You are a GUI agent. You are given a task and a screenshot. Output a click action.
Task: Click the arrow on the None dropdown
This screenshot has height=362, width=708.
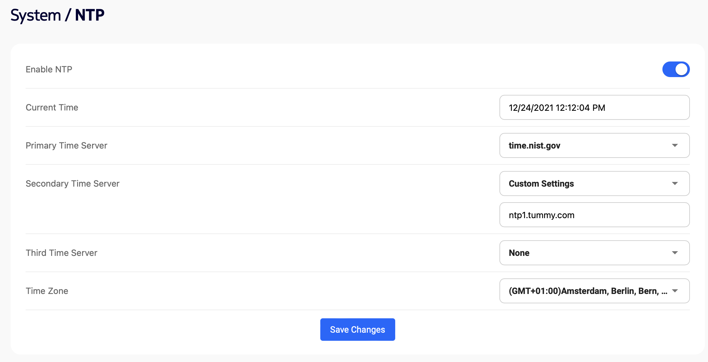675,253
